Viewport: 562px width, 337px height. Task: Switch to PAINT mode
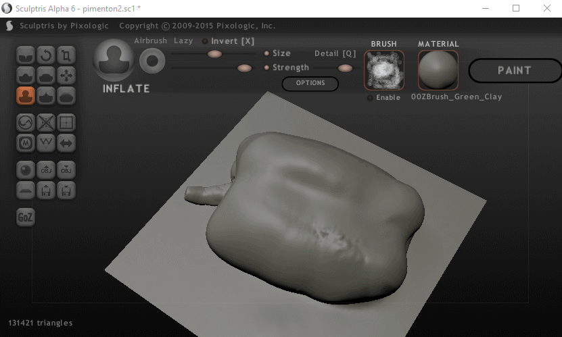pos(515,70)
